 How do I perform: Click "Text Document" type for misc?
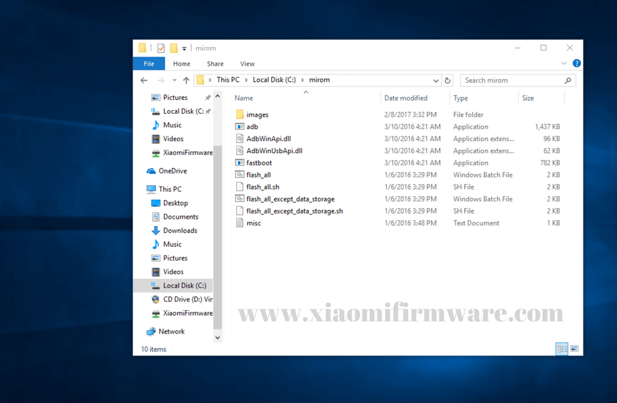click(x=476, y=223)
